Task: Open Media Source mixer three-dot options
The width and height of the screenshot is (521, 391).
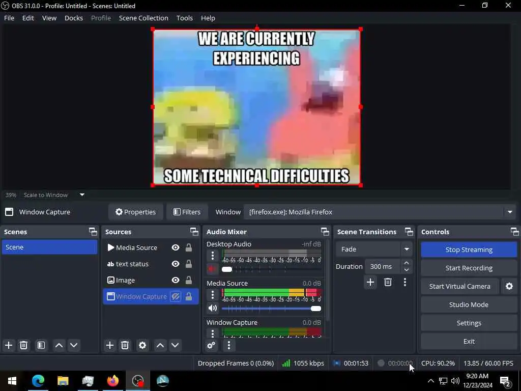Action: pos(213,295)
